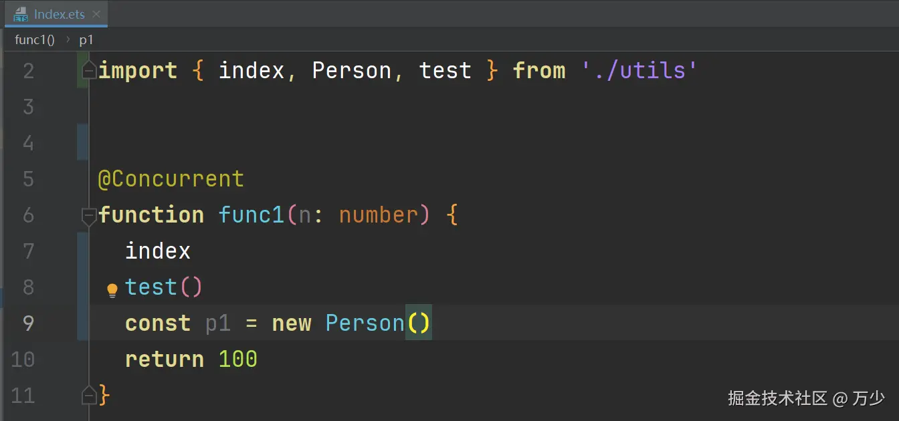Collapse the func1 function fold marker
Viewport: 899px width, 421px height.
click(88, 215)
